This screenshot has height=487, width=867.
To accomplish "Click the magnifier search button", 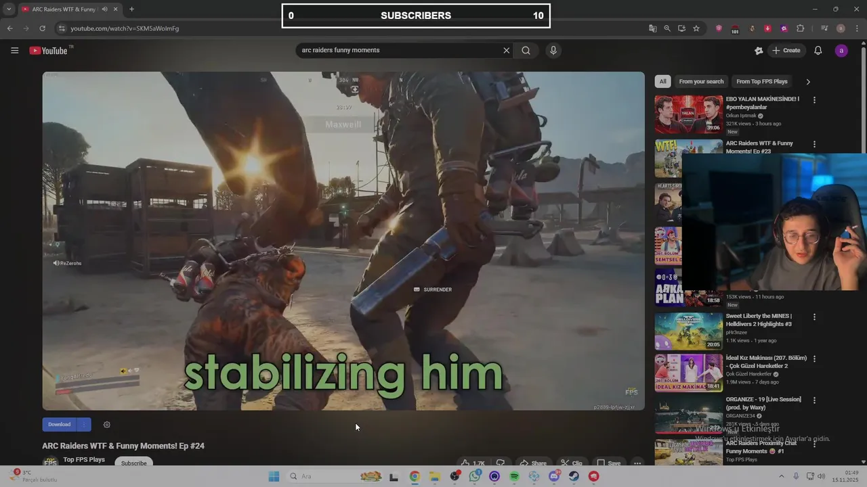I will tap(526, 50).
